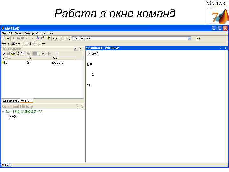
Task: Click the value 2 in Workspace table
Action: click(28, 63)
